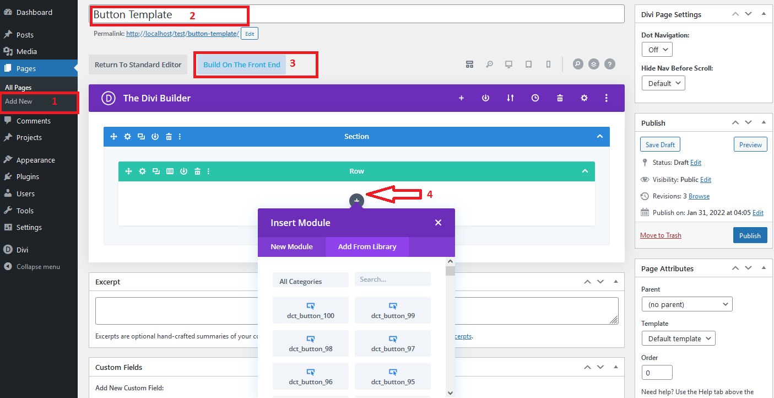The width and height of the screenshot is (774, 398).
Task: Click the Preview button
Action: (750, 144)
